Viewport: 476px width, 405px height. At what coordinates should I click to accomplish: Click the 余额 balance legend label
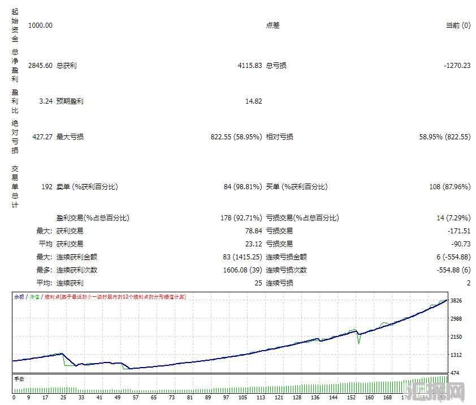20,297
